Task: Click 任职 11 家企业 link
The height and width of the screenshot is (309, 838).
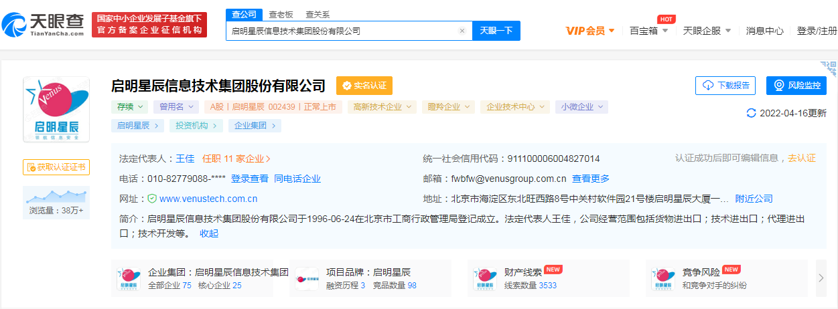Action: [236, 159]
